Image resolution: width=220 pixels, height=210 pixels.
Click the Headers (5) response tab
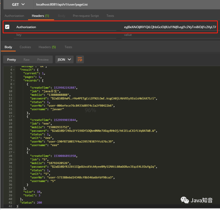[47, 47]
